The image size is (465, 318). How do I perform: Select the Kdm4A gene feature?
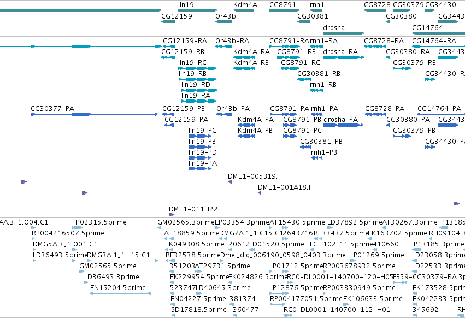pos(244,10)
